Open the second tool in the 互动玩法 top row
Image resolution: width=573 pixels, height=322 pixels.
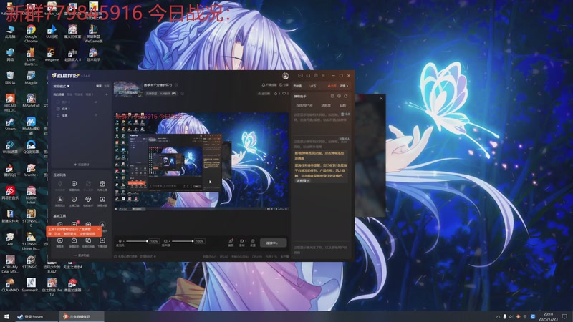pos(74,185)
